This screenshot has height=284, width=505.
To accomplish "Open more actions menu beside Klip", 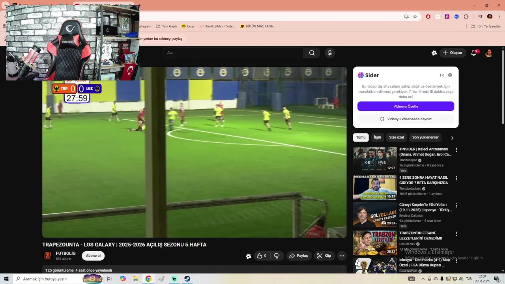I will click(342, 256).
